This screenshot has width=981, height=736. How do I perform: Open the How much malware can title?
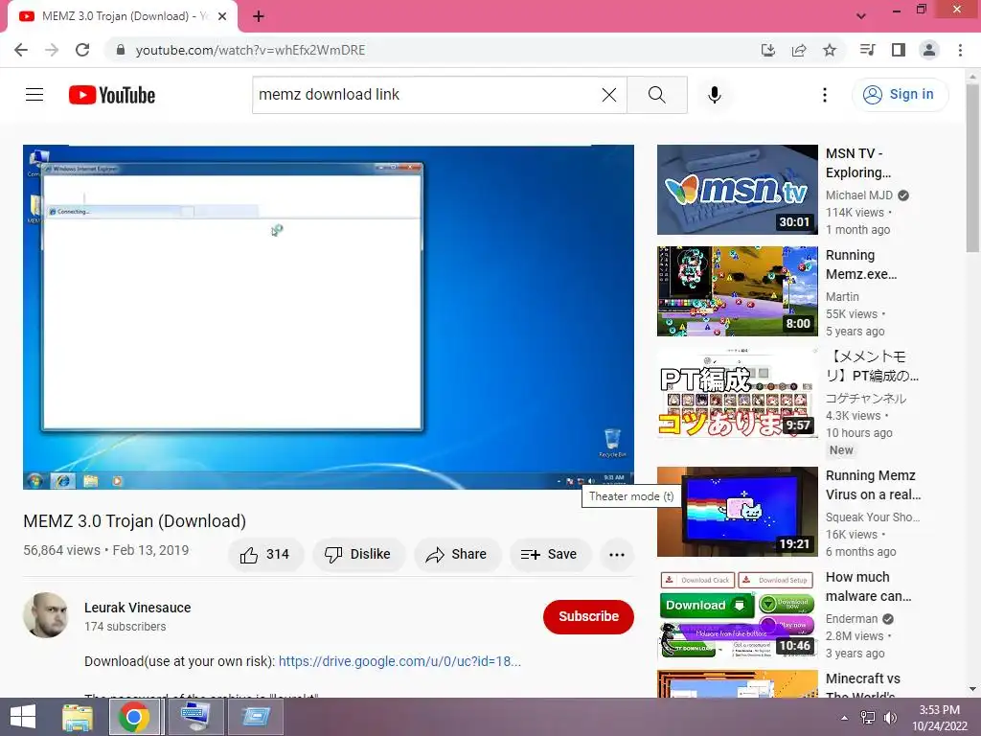pos(868,586)
